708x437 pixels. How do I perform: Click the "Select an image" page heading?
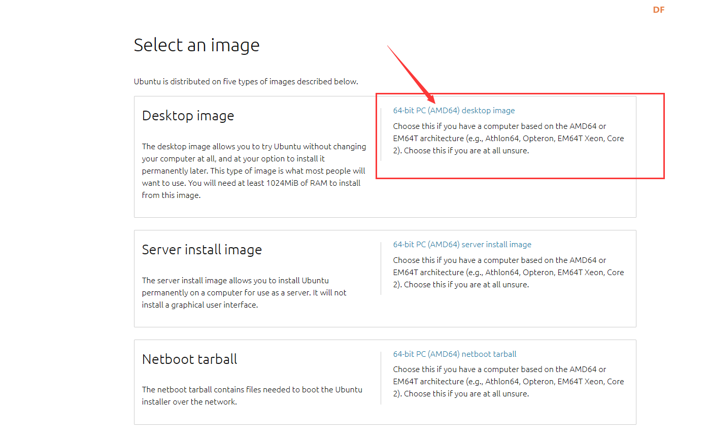[x=196, y=45]
